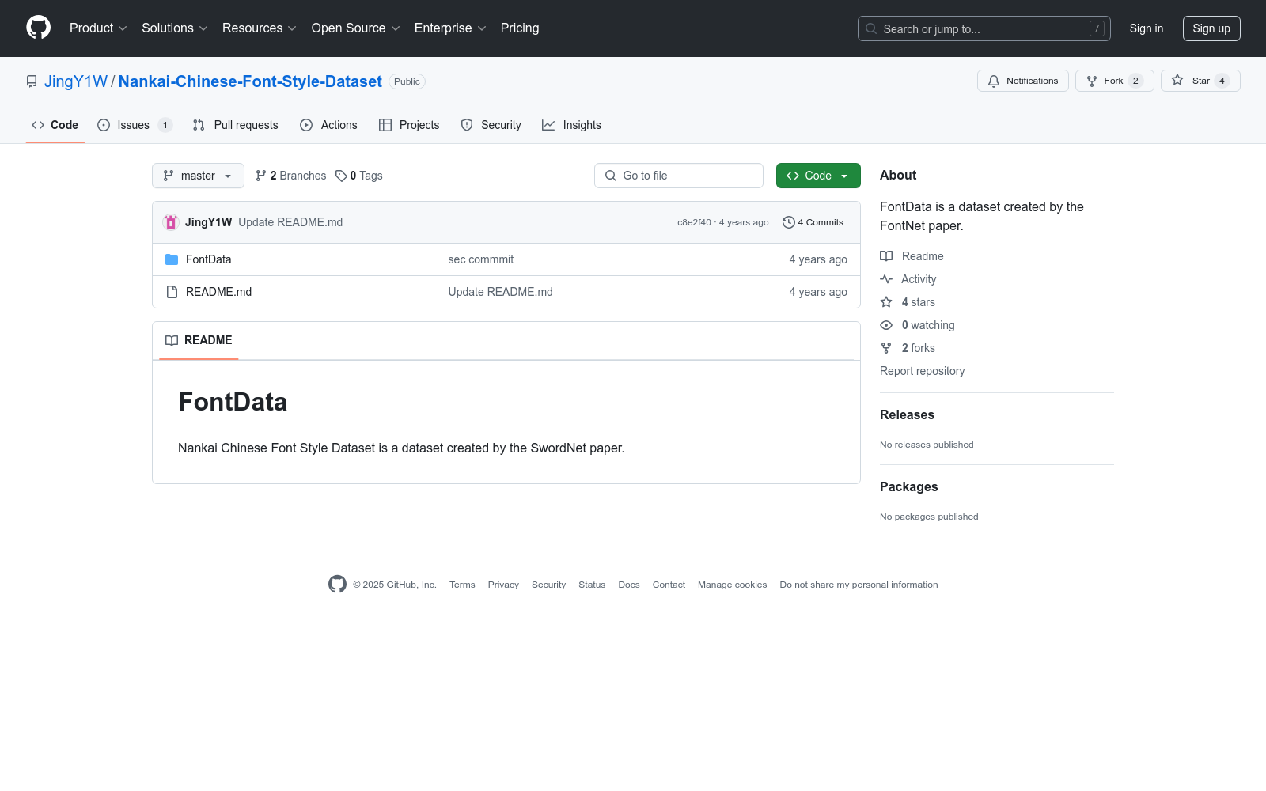Image resolution: width=1266 pixels, height=791 pixels.
Task: Open the Product menu
Action: click(98, 28)
